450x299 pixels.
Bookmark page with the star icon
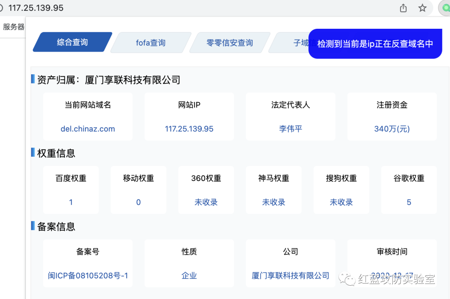(422, 8)
